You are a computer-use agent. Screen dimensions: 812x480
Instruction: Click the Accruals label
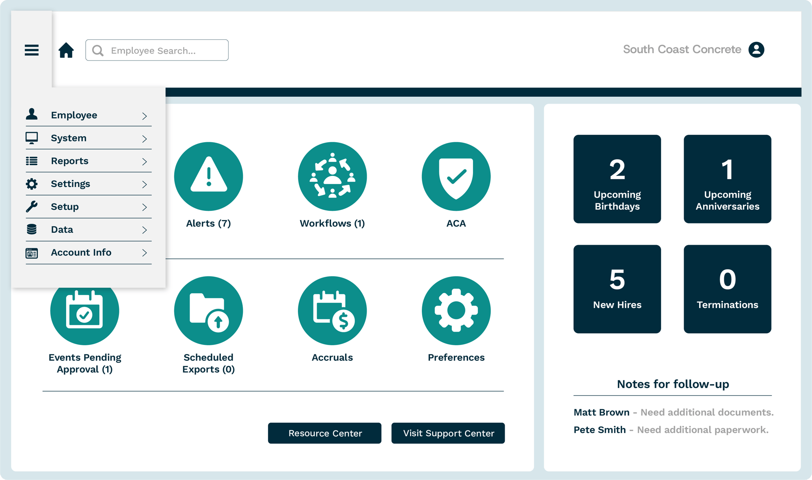point(333,358)
